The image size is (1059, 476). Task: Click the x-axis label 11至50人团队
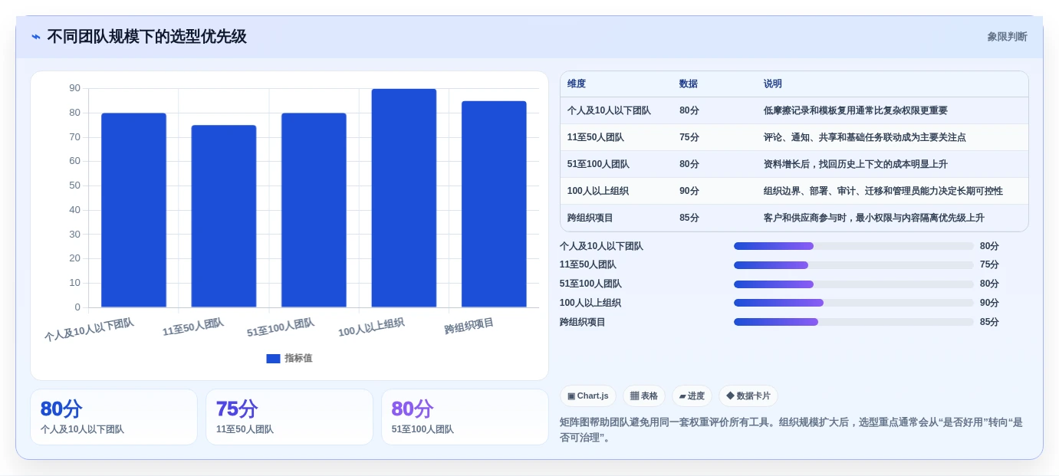[193, 327]
